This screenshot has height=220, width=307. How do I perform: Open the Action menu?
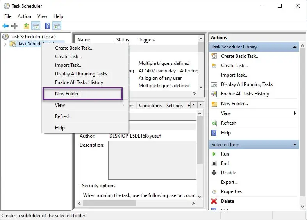[x=24, y=16]
